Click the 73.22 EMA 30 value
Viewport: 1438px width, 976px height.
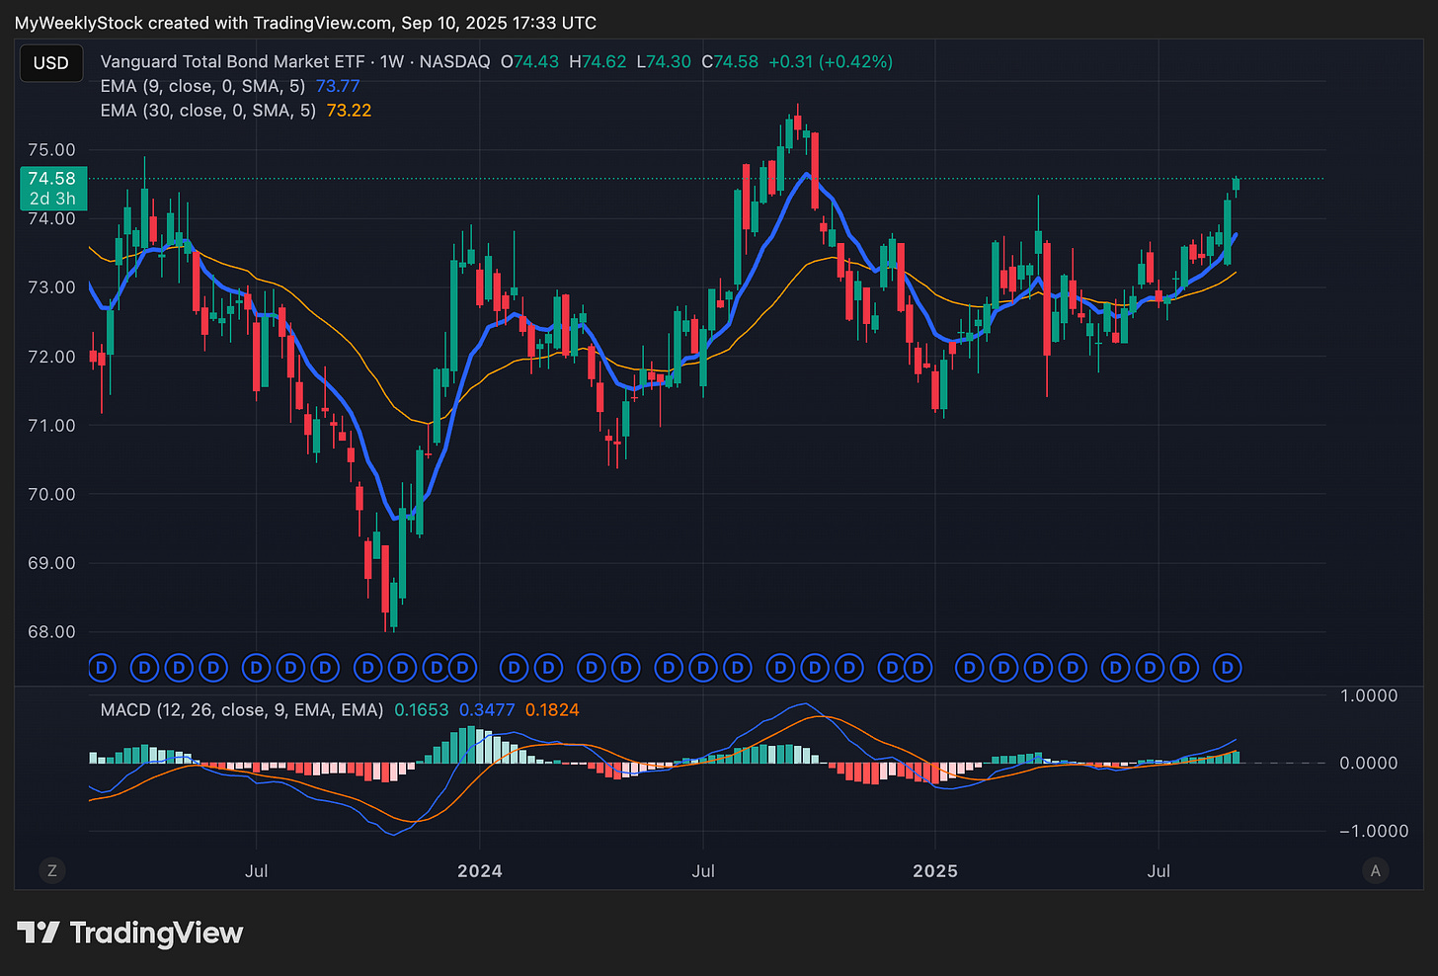pyautogui.click(x=349, y=111)
